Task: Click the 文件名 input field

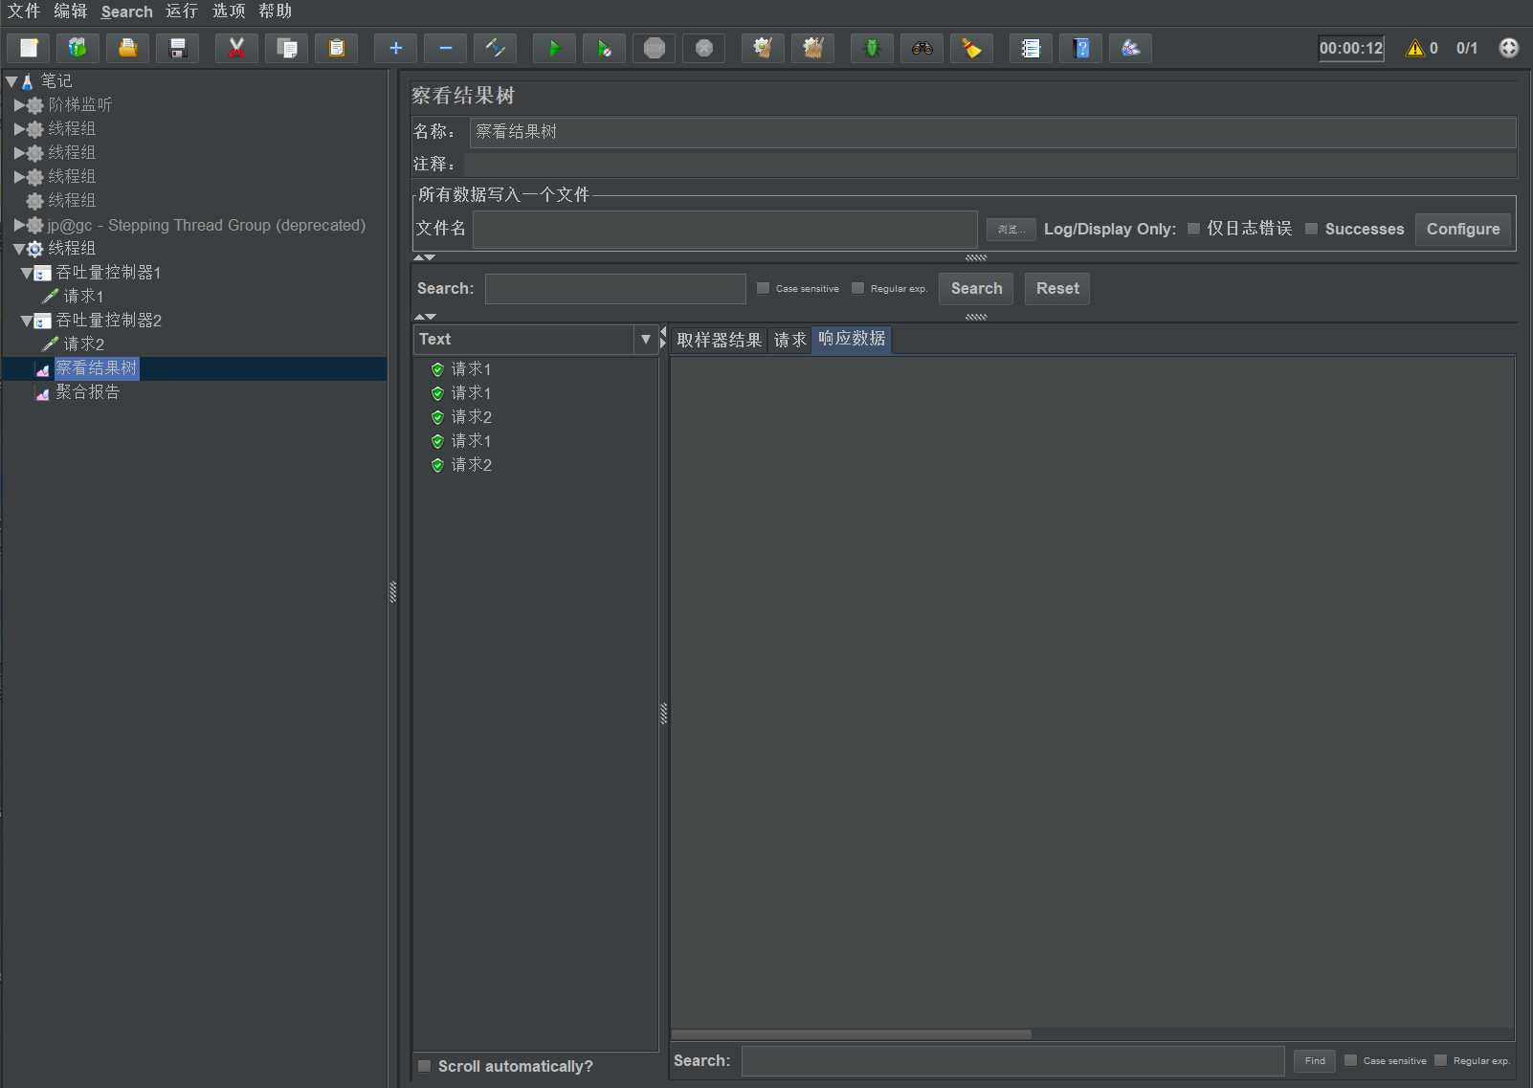Action: [725, 230]
